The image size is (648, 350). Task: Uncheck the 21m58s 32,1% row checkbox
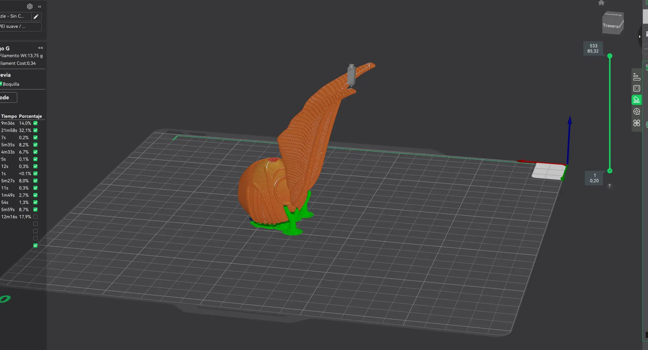(x=35, y=130)
